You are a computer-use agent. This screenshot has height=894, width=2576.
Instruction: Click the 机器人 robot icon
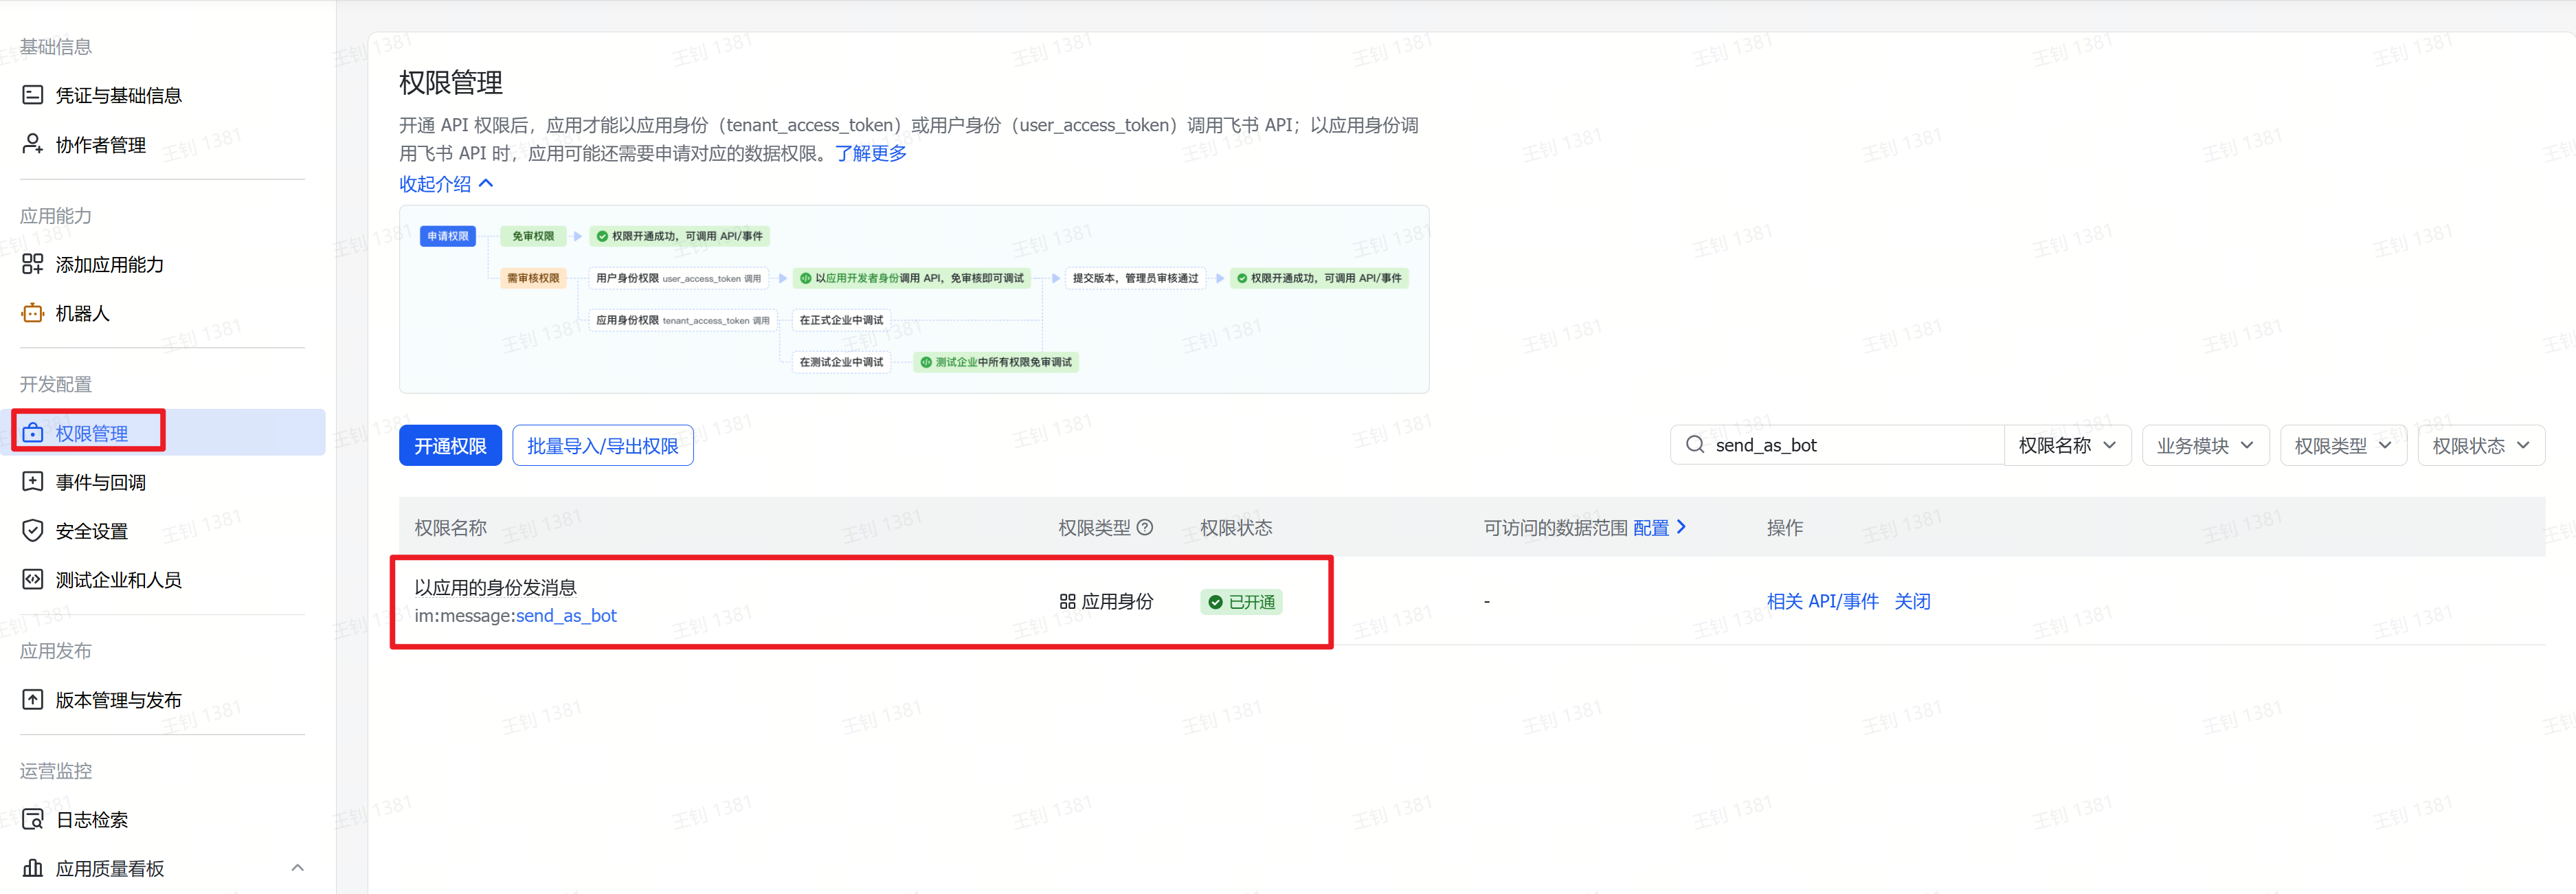point(33,313)
